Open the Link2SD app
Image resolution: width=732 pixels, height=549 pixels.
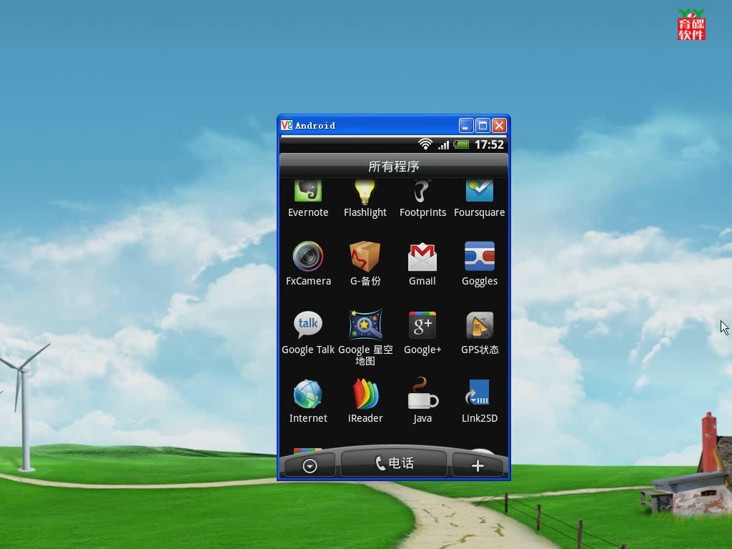[x=480, y=401]
